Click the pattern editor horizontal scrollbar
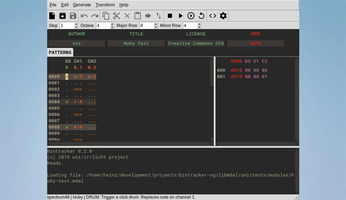Screen dimensions: 346x200 click(130, 144)
